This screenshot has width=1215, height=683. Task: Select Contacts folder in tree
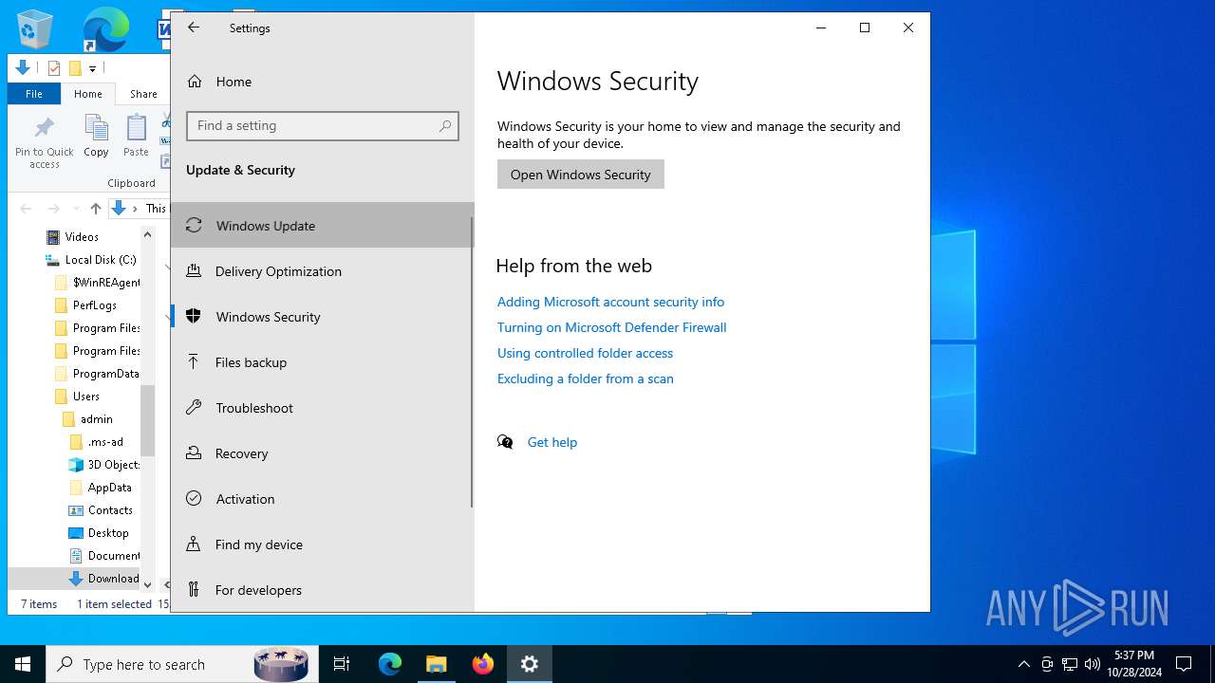(x=110, y=509)
